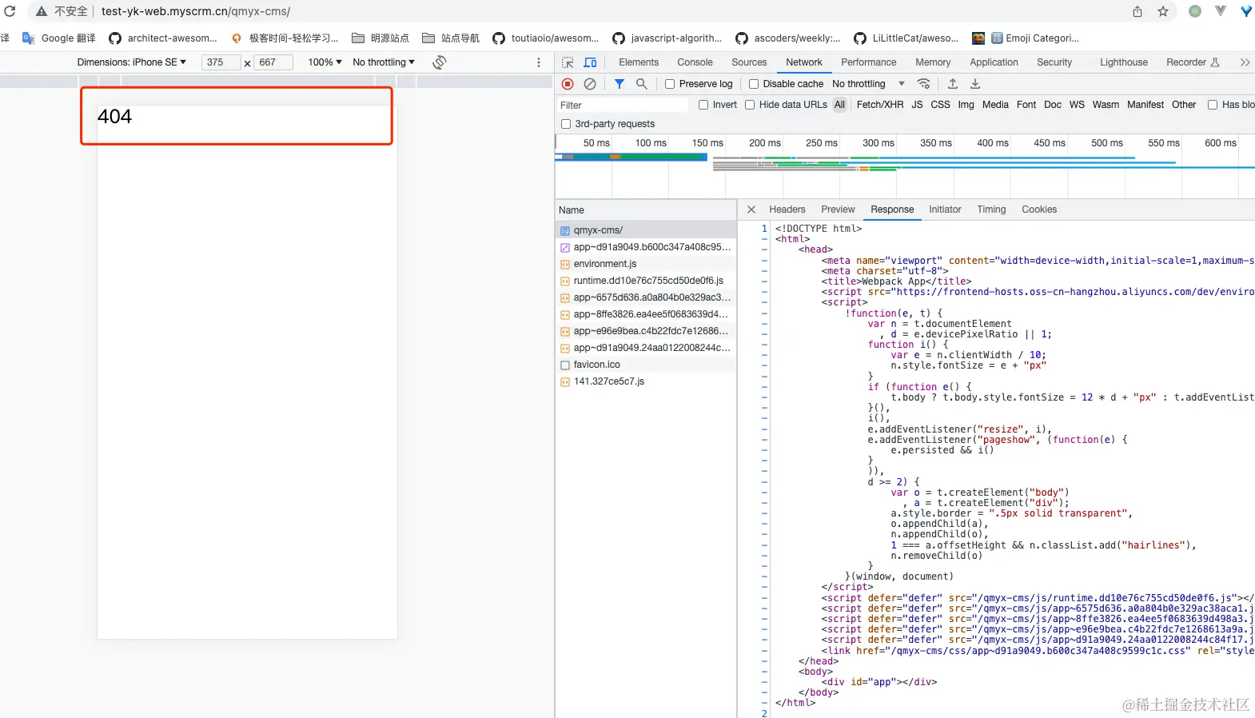Viewport: 1255px width, 718px height.
Task: Open the Application tab
Action: [994, 62]
